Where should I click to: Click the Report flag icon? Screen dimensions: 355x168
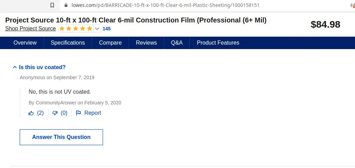click(x=78, y=113)
